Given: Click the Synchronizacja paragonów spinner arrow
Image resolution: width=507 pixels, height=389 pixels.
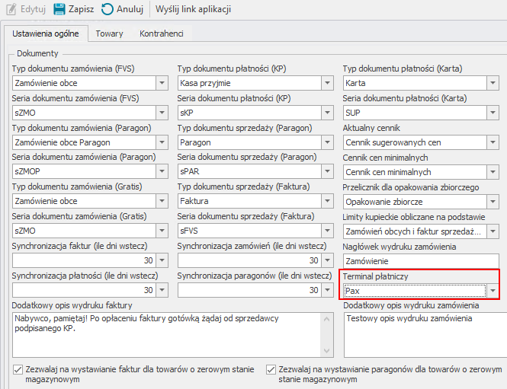Looking at the screenshot, I should [327, 290].
